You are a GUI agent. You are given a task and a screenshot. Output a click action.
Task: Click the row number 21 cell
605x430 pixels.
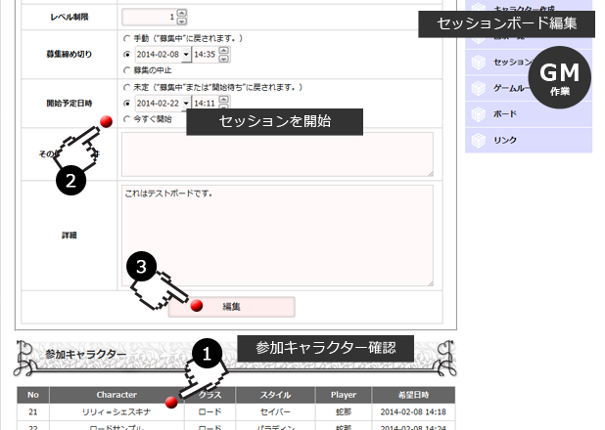pos(33,411)
